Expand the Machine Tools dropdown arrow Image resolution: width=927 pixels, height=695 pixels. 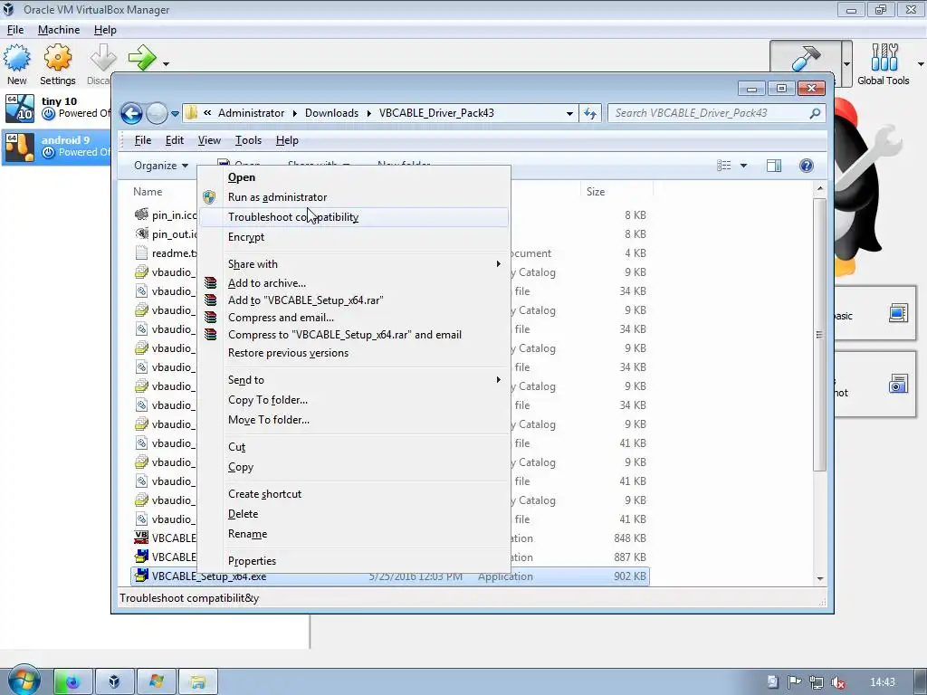(847, 64)
